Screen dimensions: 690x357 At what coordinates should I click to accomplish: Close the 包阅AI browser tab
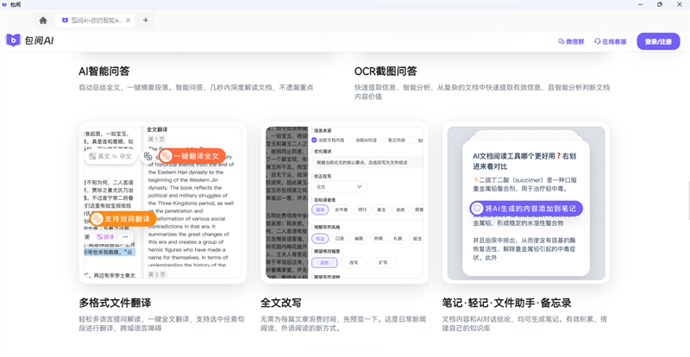[x=129, y=20]
